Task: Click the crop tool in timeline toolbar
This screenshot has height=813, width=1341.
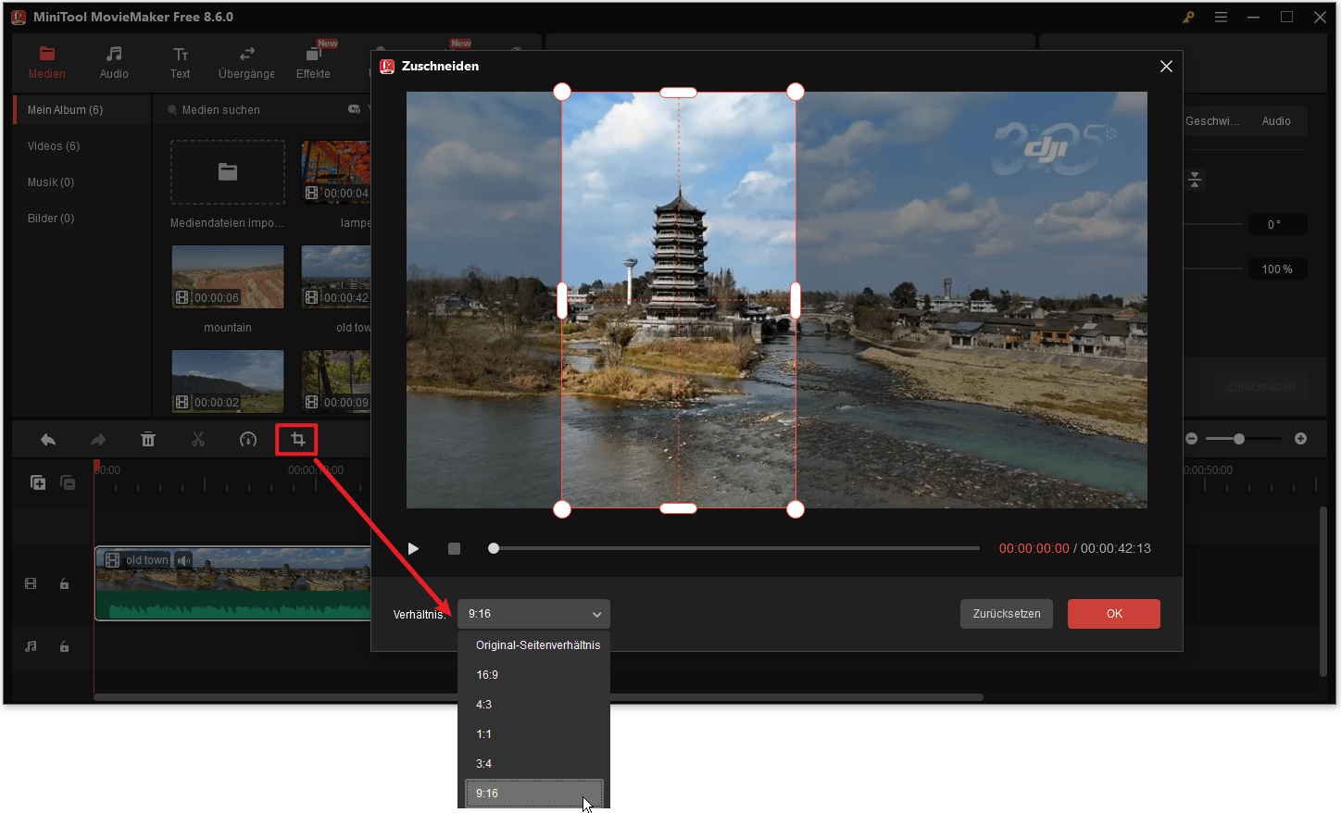Action: (297, 439)
